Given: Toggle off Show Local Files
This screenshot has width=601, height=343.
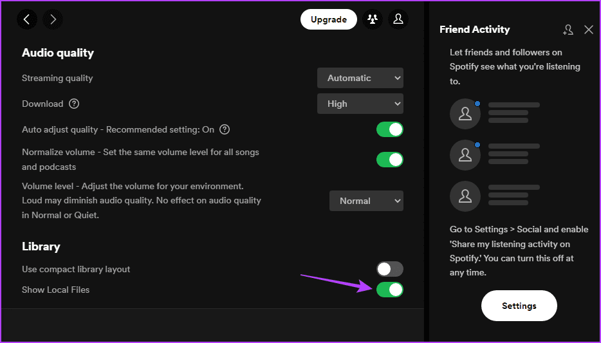Looking at the screenshot, I should [390, 290].
